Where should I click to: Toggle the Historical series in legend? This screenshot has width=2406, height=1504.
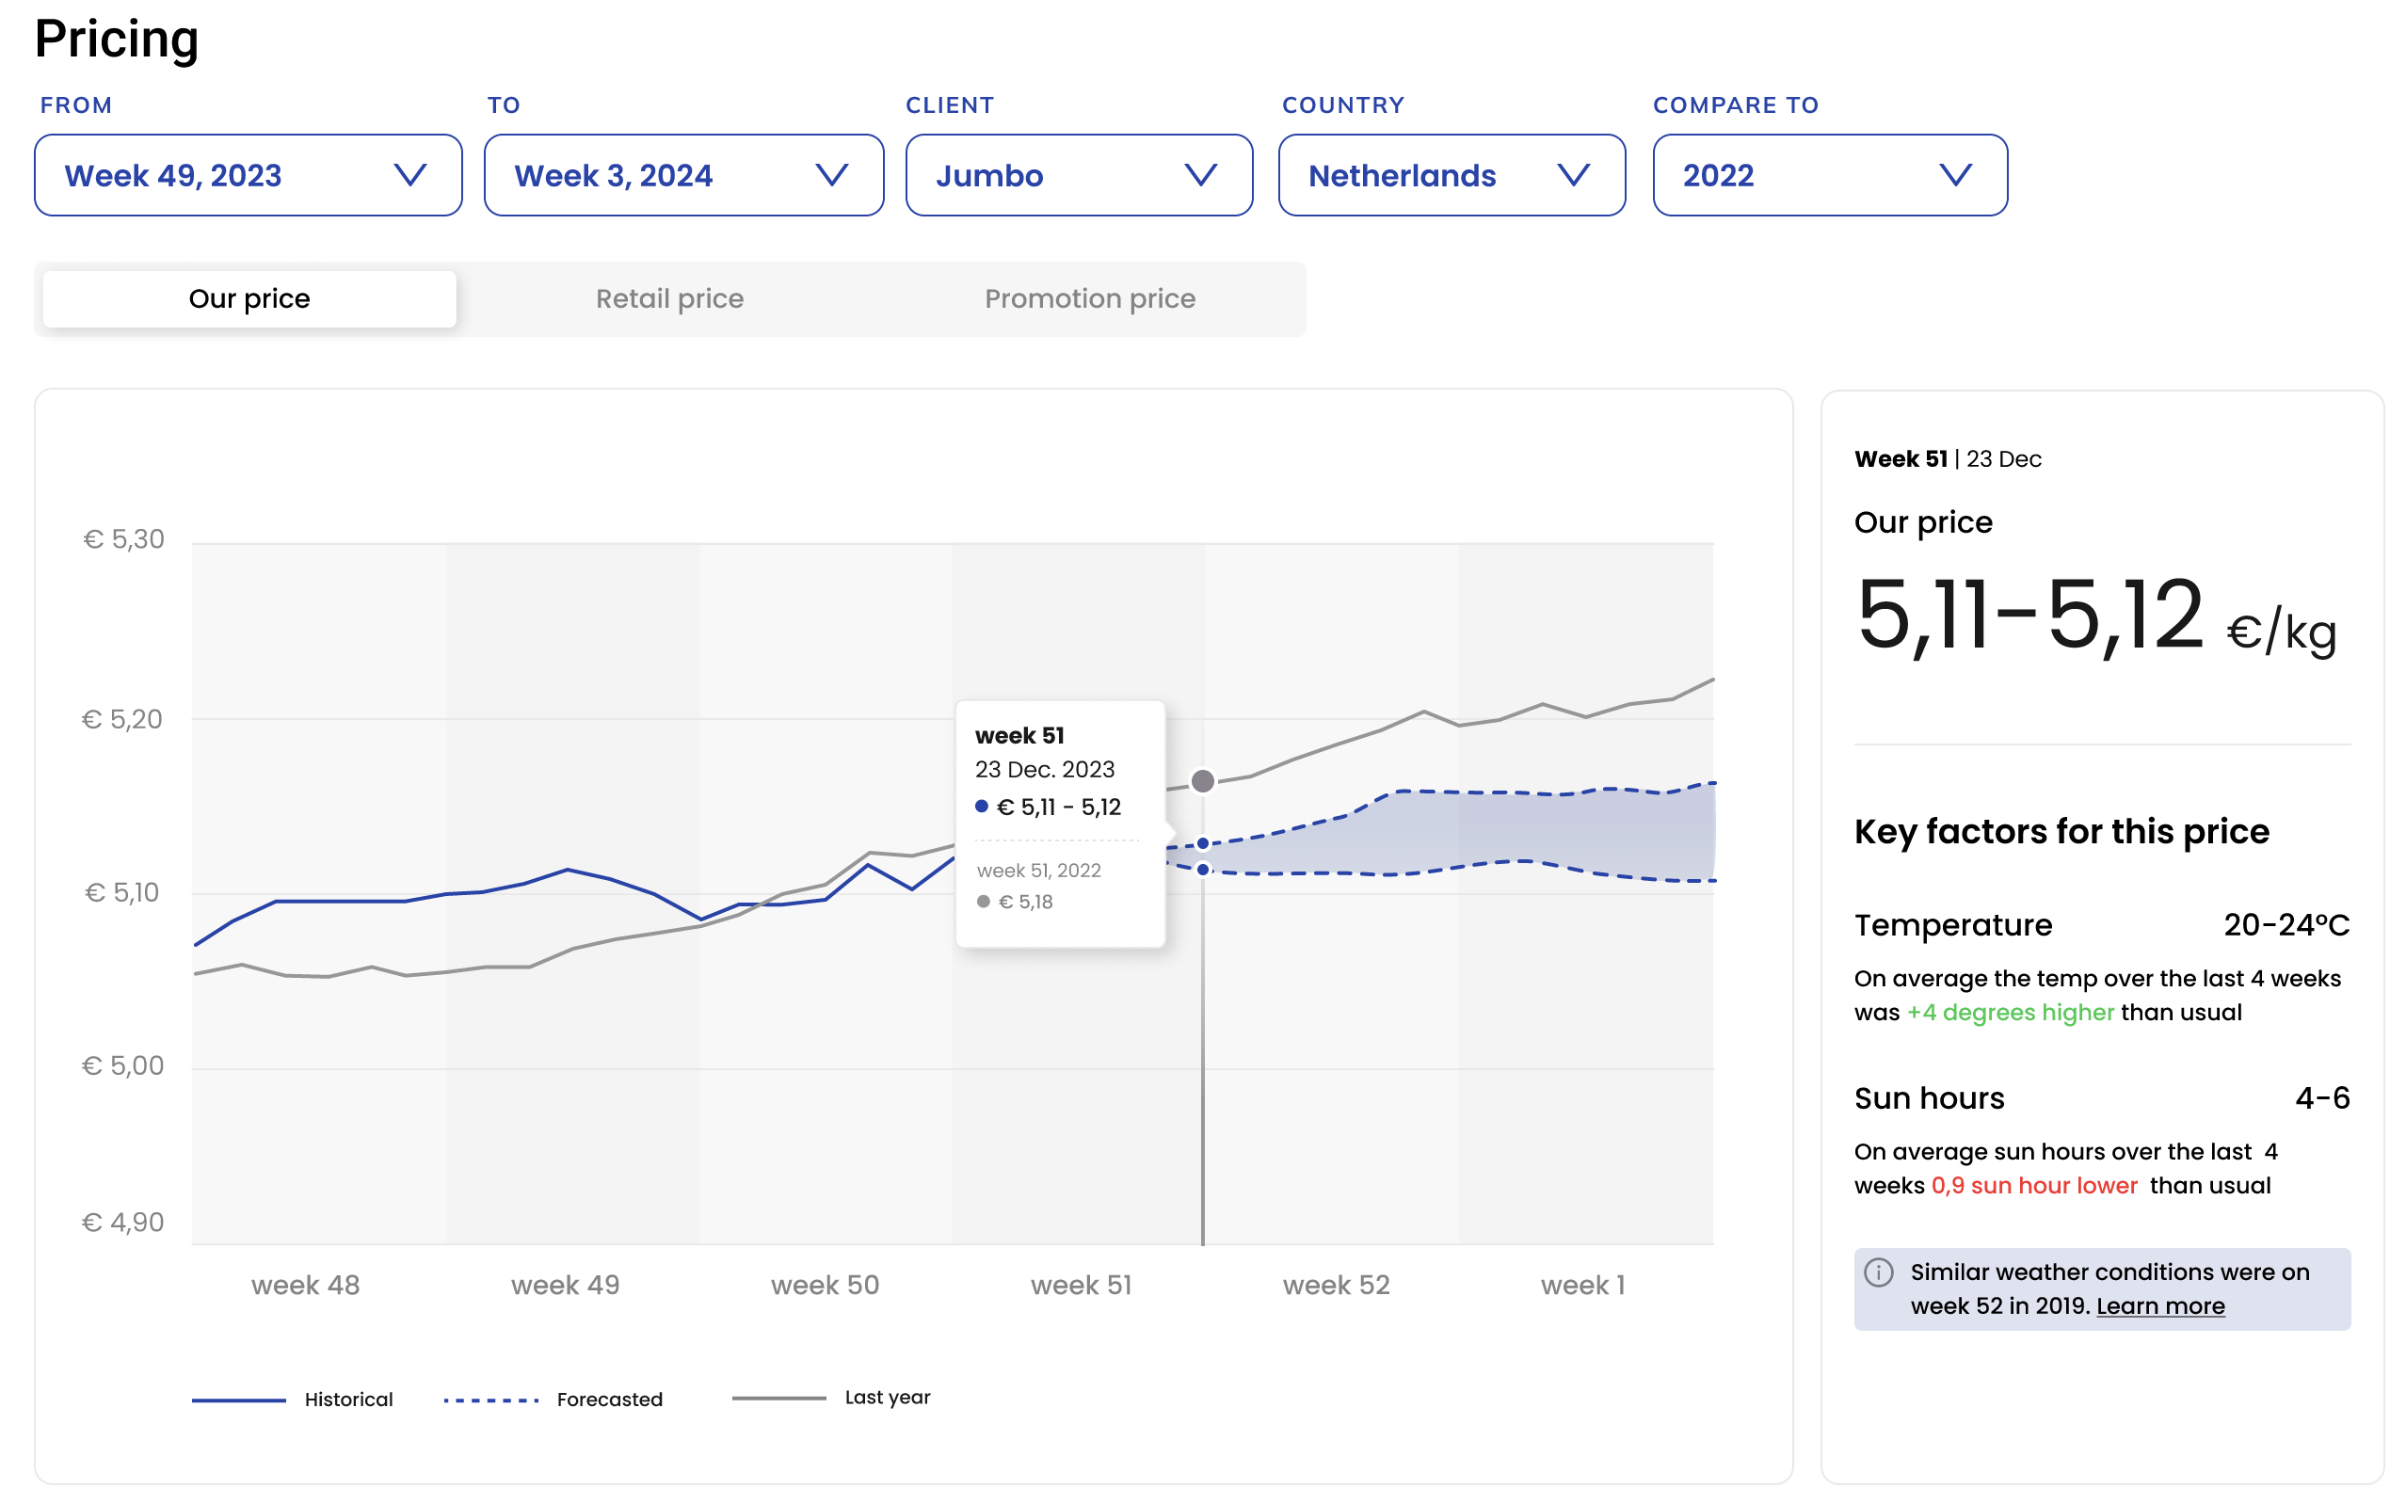(x=293, y=1400)
